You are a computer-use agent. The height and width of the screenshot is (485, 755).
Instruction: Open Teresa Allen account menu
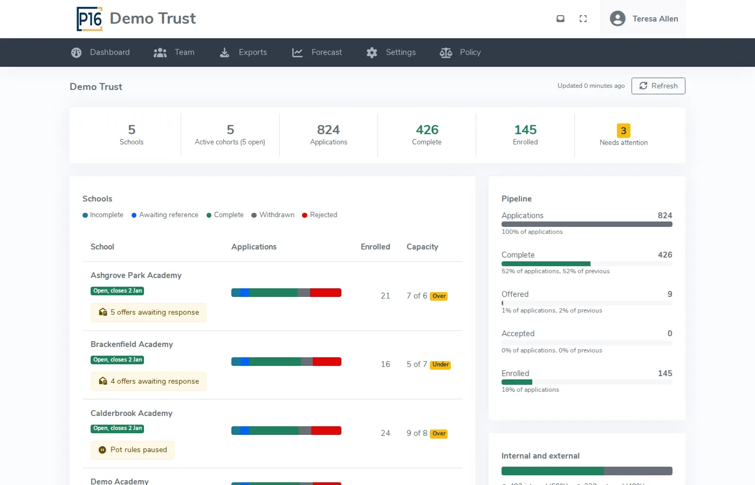pos(643,19)
